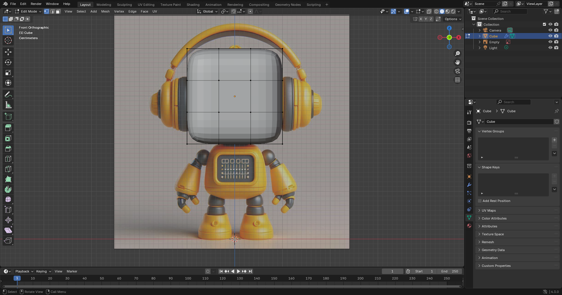Open the Mesh menu
Viewport: 562px width, 295px height.
[105, 11]
